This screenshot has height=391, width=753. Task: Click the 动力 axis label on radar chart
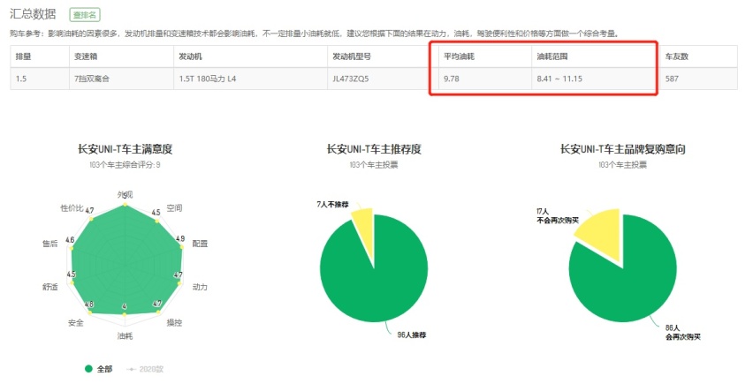tap(200, 287)
